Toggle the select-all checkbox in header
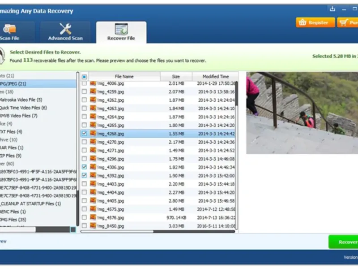Viewport: 358px width, 269px height. [x=84, y=77]
